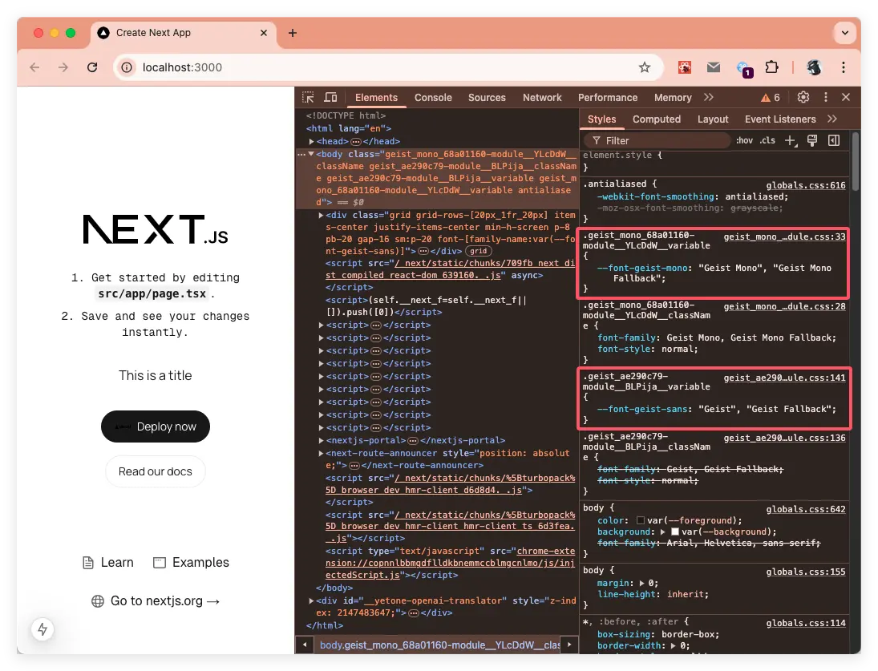878x671 pixels.
Task: Switch to the Network tab
Action: [542, 97]
